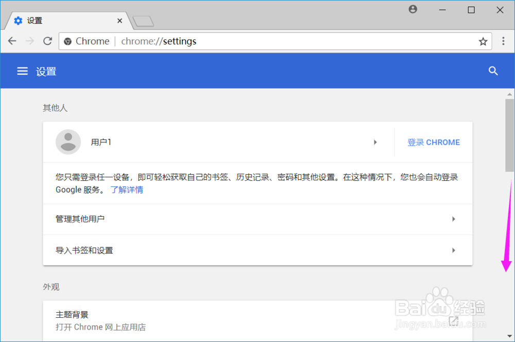Screen dimensions: 515x342
Task: Open Chrome's three-dot menu
Action: coord(503,41)
